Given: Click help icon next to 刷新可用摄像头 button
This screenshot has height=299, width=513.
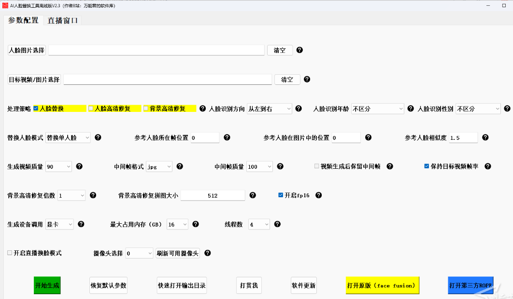Looking at the screenshot, I should point(208,253).
